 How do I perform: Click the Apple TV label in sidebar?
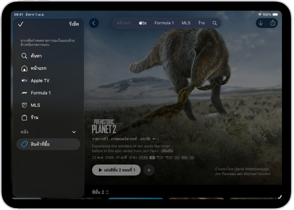40,81
